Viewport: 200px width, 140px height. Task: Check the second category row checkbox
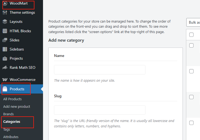pyautogui.click(x=191, y=71)
